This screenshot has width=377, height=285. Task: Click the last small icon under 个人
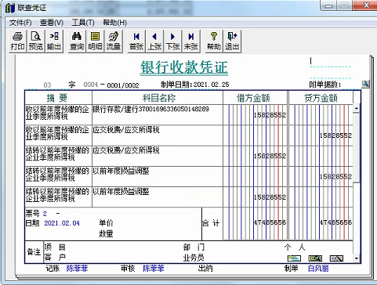coord(336,258)
